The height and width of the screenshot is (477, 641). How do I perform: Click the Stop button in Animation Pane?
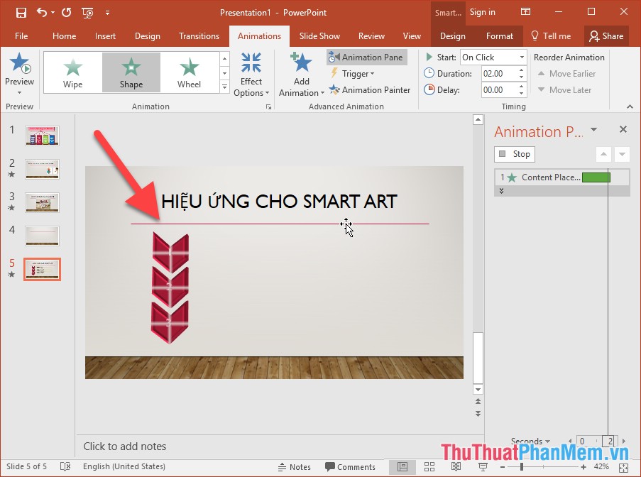[x=514, y=154]
